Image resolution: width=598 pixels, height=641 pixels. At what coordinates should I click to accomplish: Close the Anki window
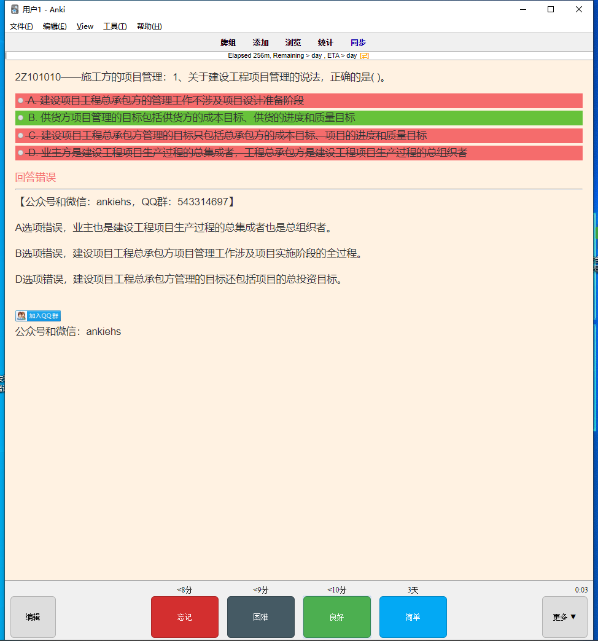(579, 9)
